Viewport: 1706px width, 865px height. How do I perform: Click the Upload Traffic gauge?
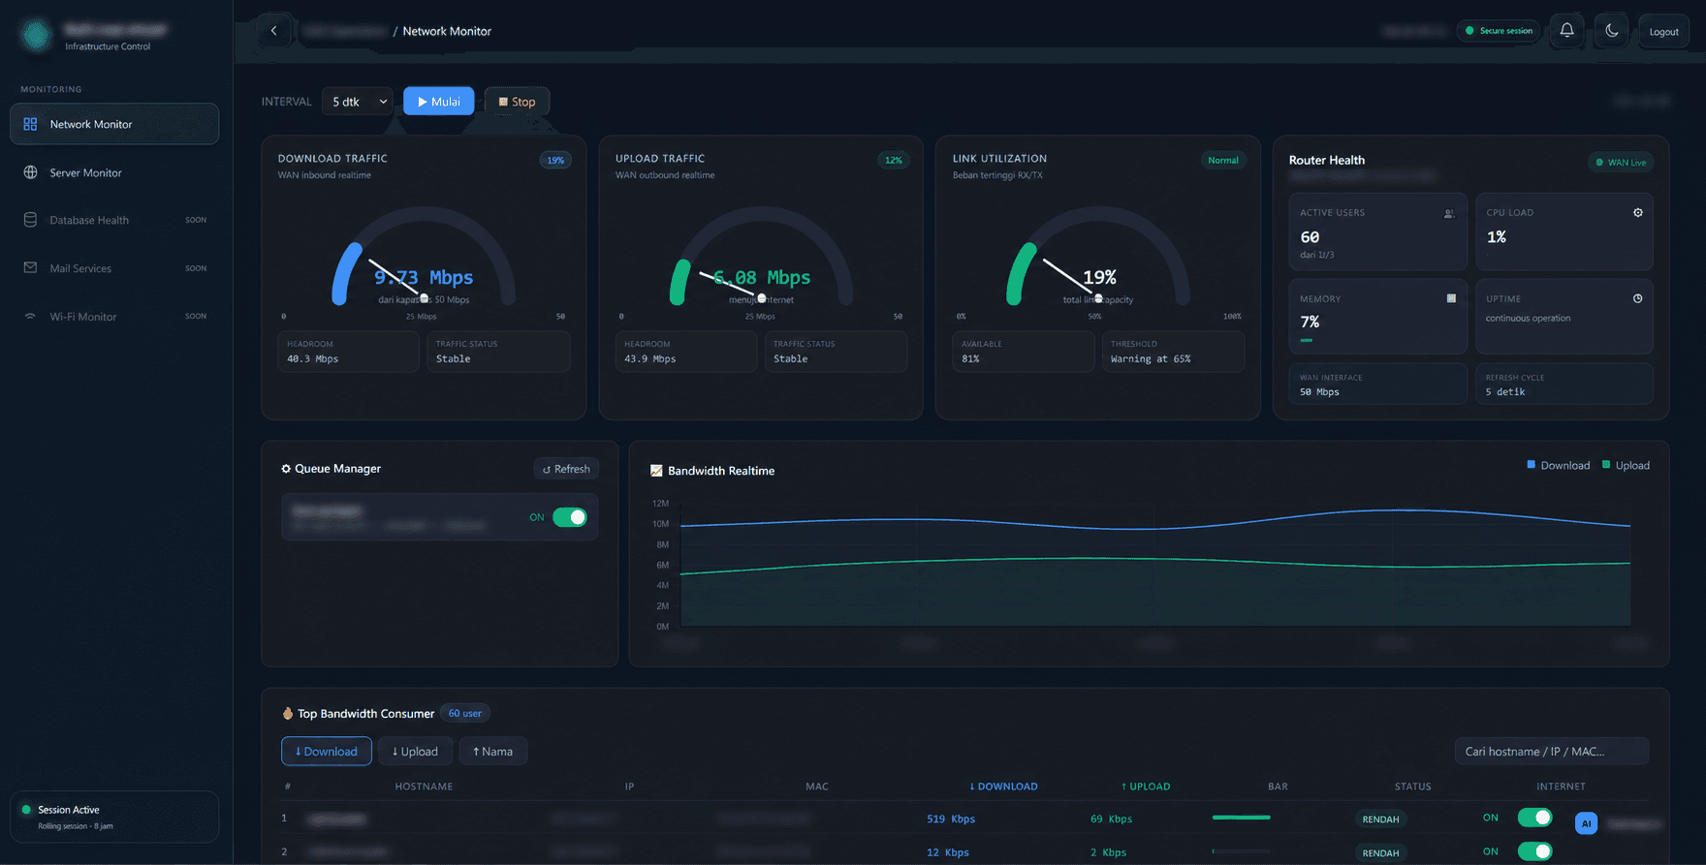click(761, 258)
